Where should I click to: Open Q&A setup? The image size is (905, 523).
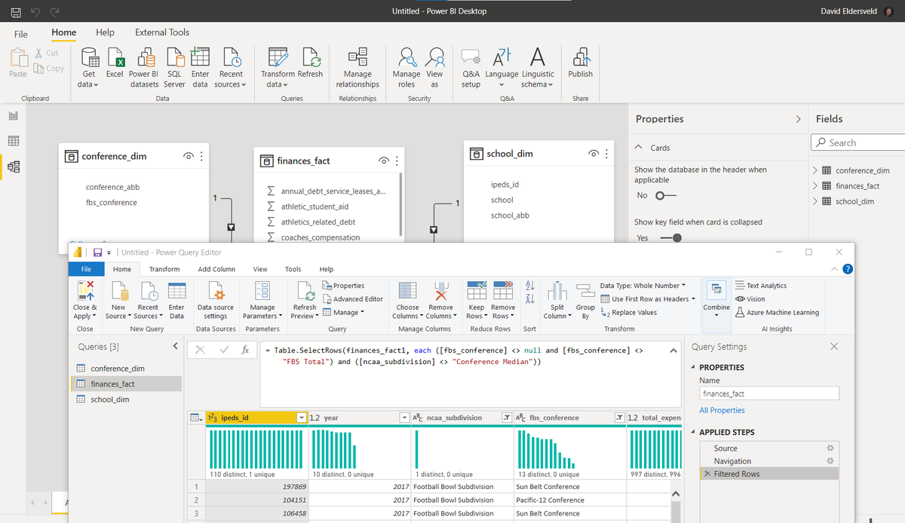[x=471, y=68]
